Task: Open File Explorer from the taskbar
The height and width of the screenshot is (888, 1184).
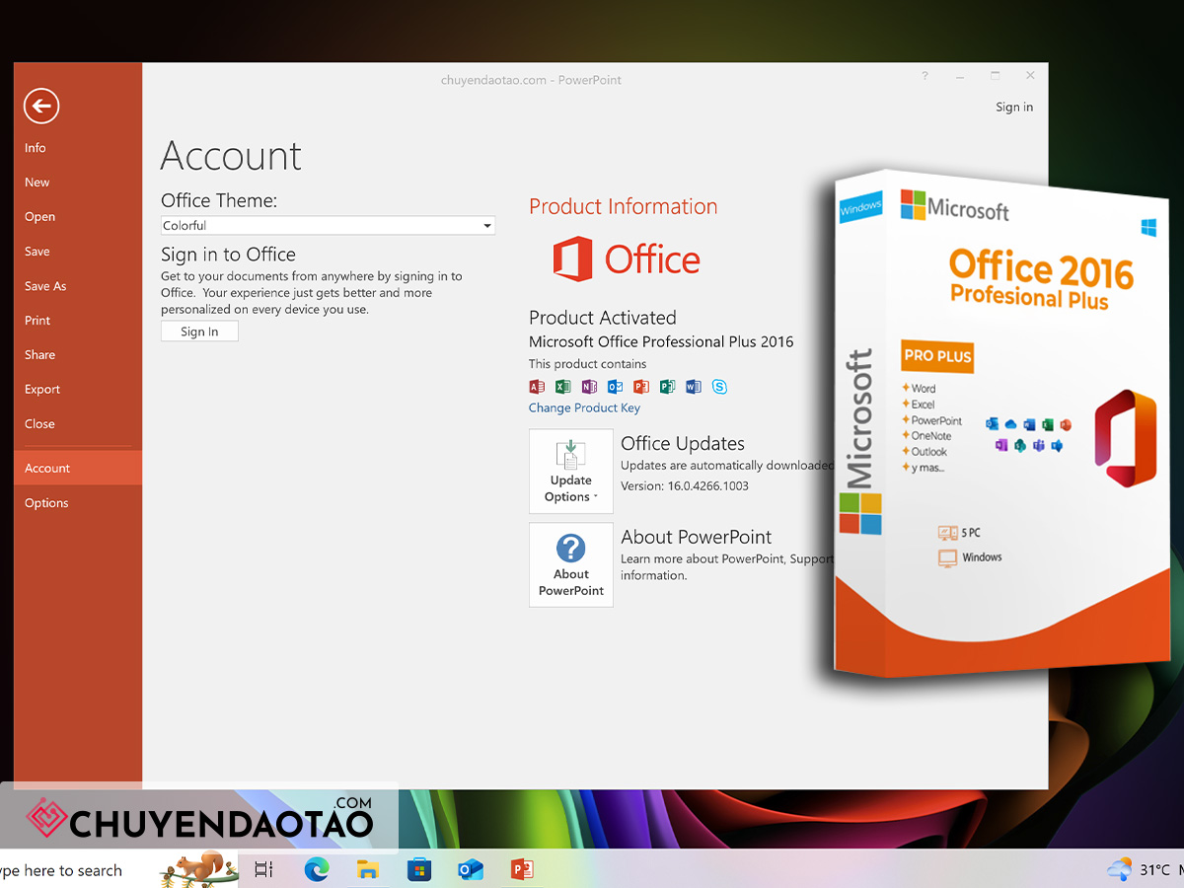Action: point(368,869)
